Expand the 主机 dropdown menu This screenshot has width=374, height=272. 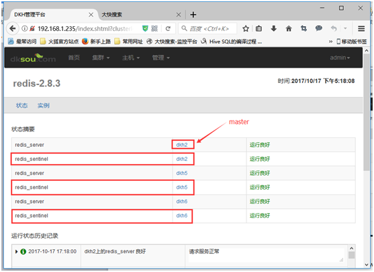click(131, 58)
